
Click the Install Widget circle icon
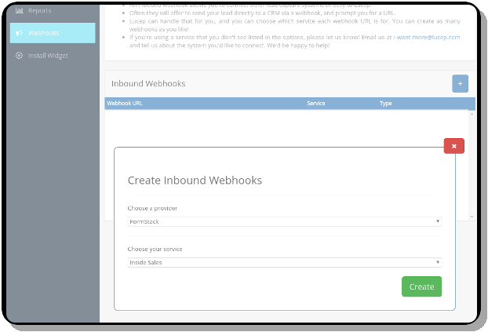[x=20, y=56]
